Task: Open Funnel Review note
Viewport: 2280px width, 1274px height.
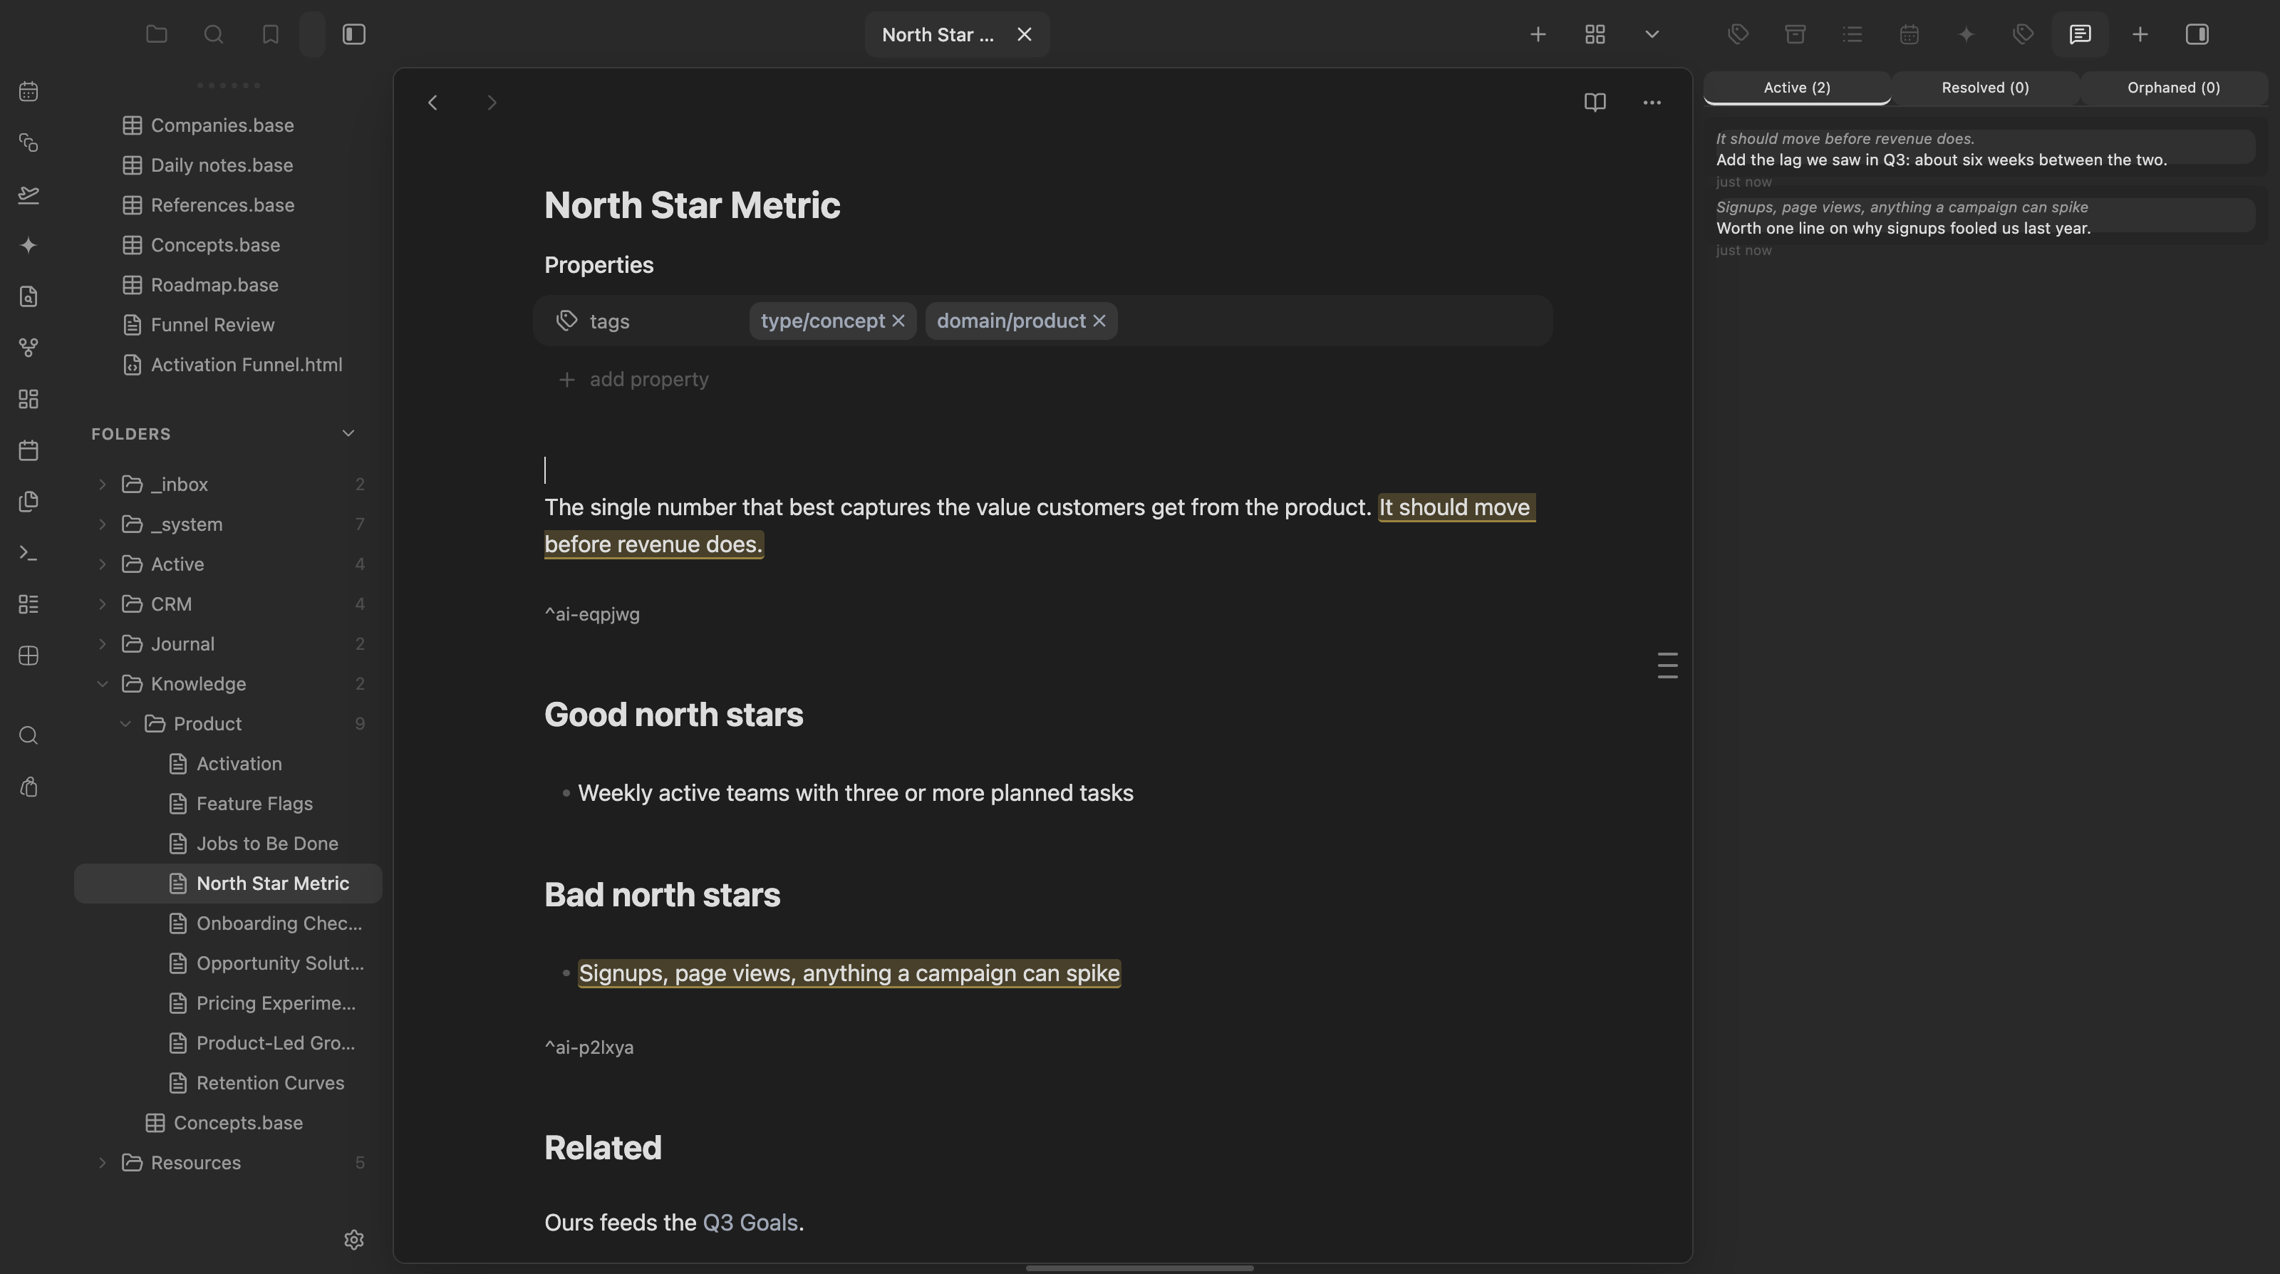Action: pos(228,325)
